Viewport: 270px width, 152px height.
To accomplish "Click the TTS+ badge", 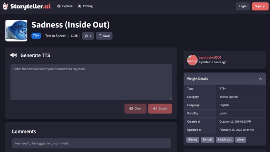I will 36,35.
